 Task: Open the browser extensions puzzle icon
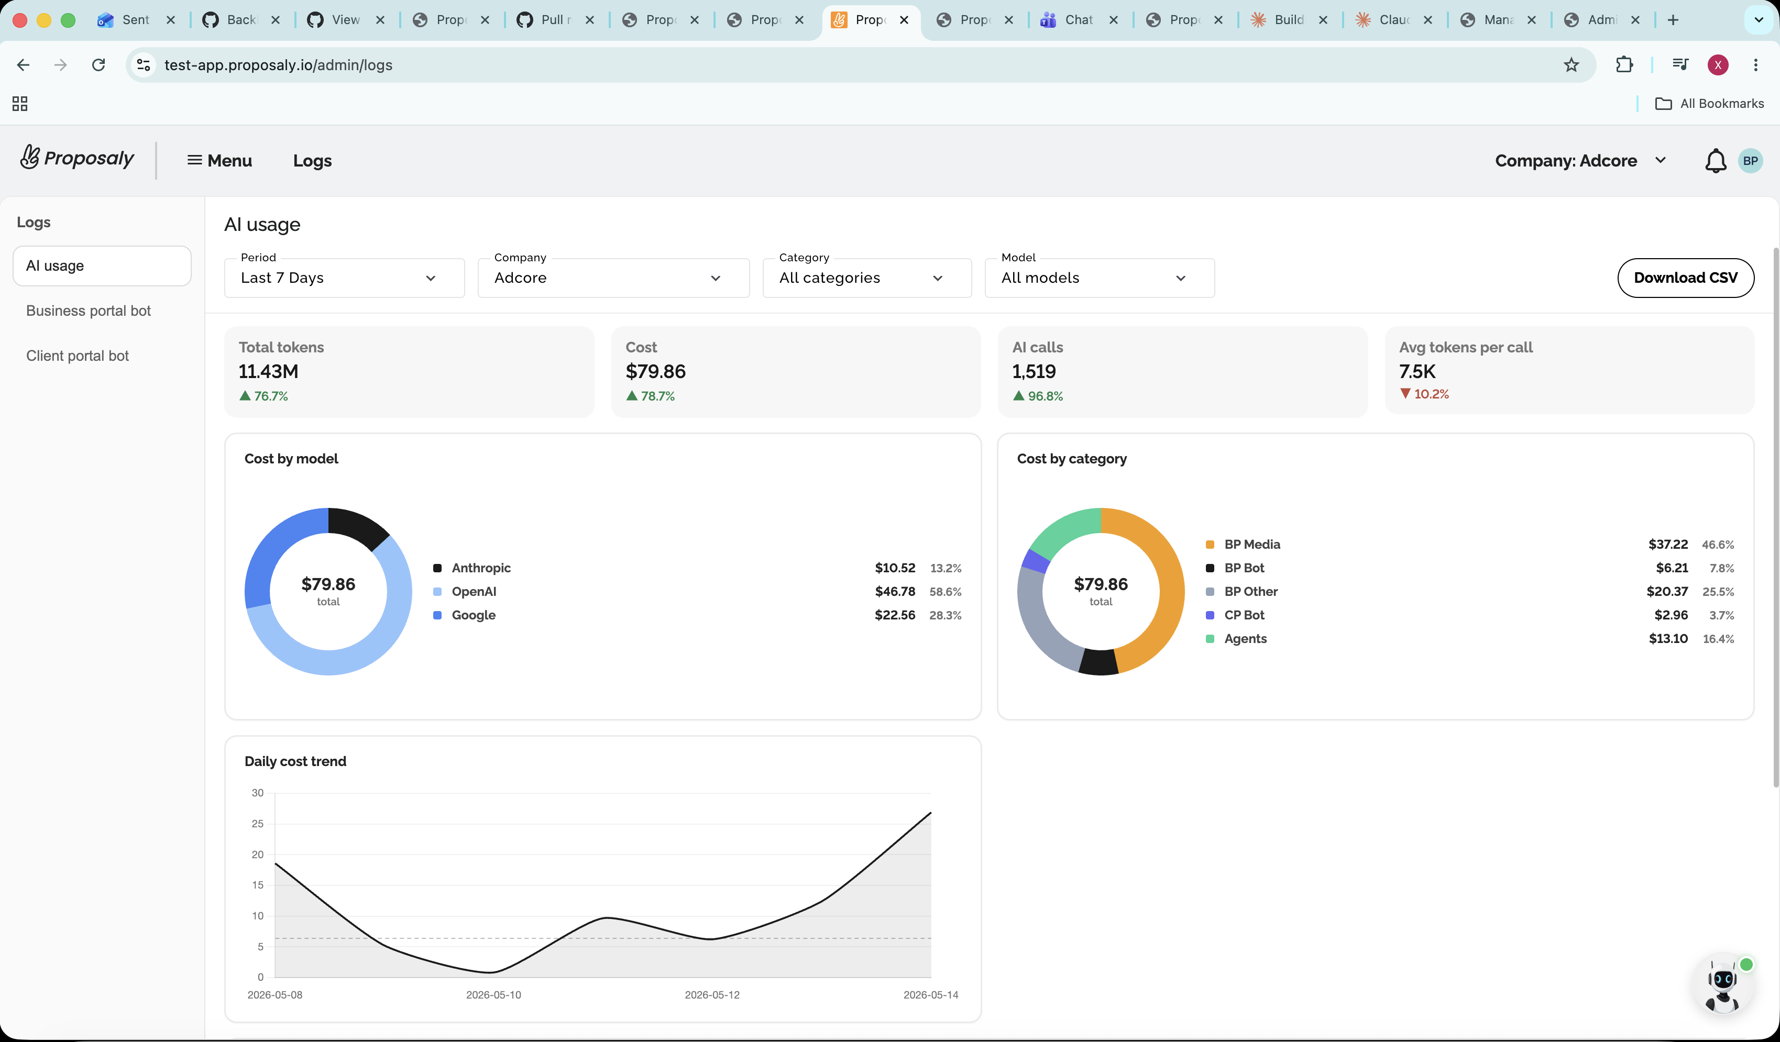click(1624, 65)
